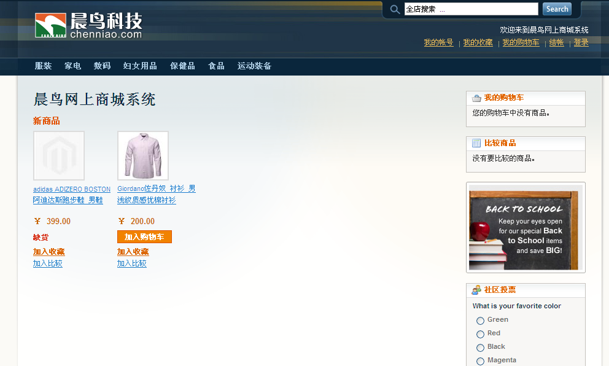Image resolution: width=609 pixels, height=366 pixels.
Task: Click the pink shirt product thumbnail
Action: 143,155
